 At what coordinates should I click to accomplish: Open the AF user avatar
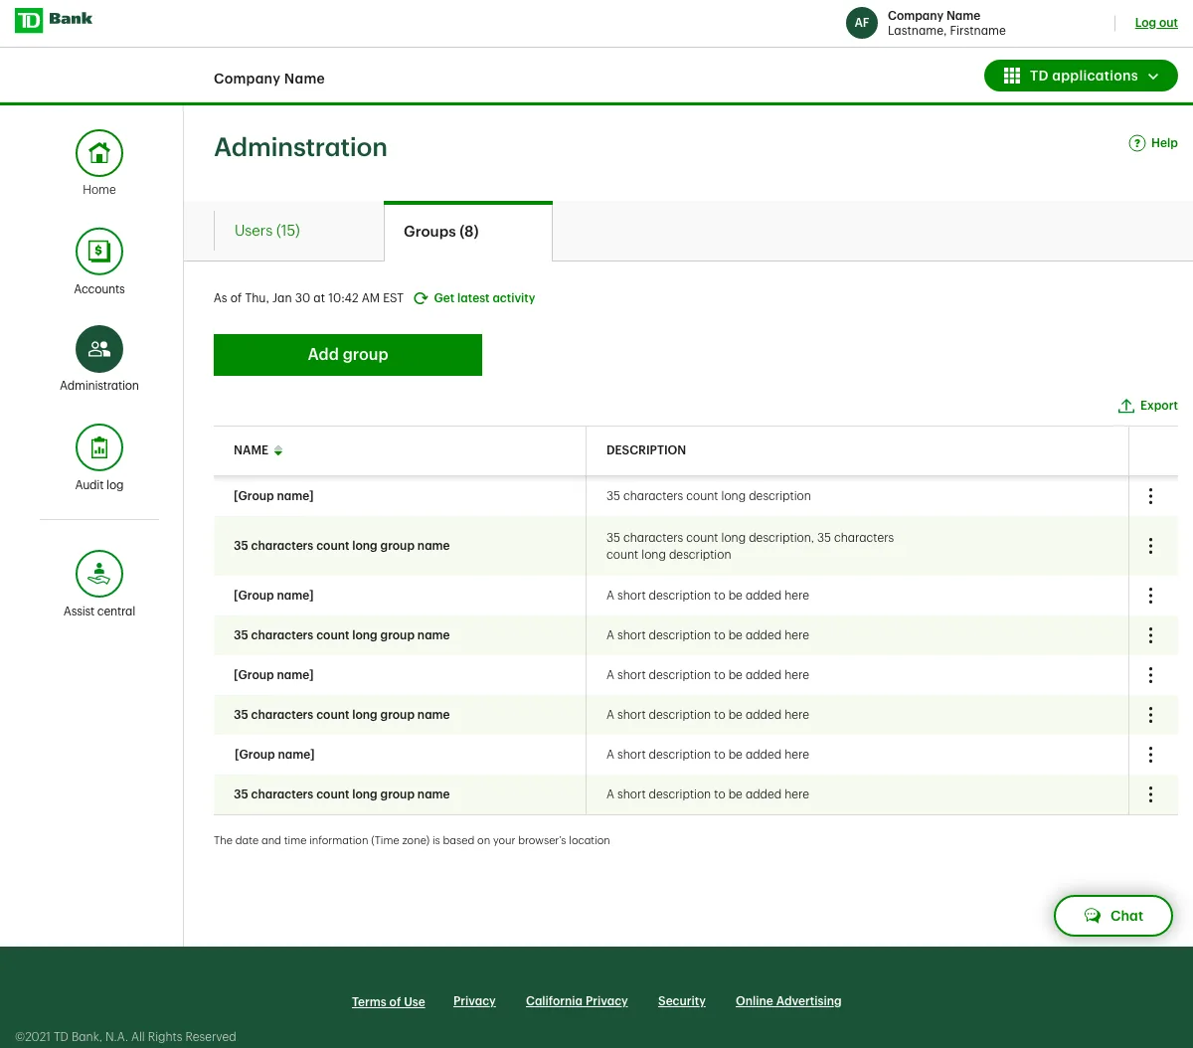[x=862, y=23]
